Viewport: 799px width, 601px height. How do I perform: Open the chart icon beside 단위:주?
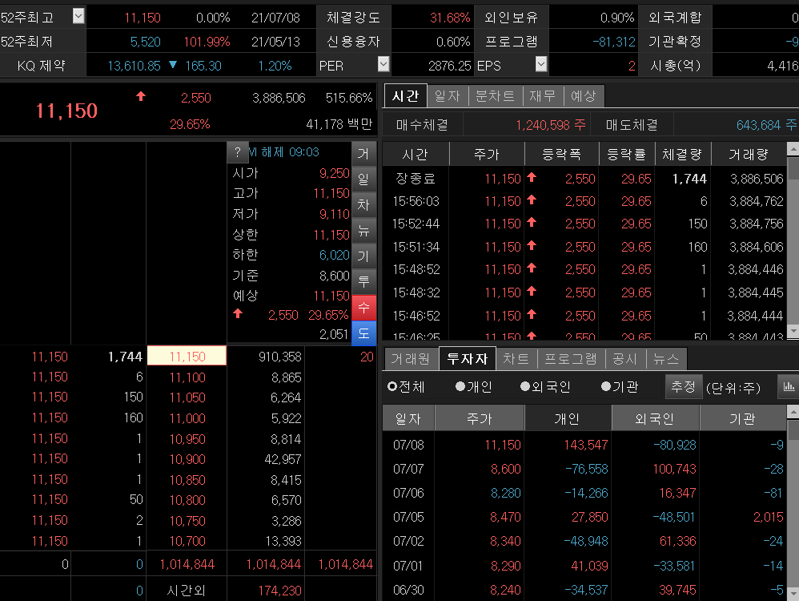coord(789,387)
